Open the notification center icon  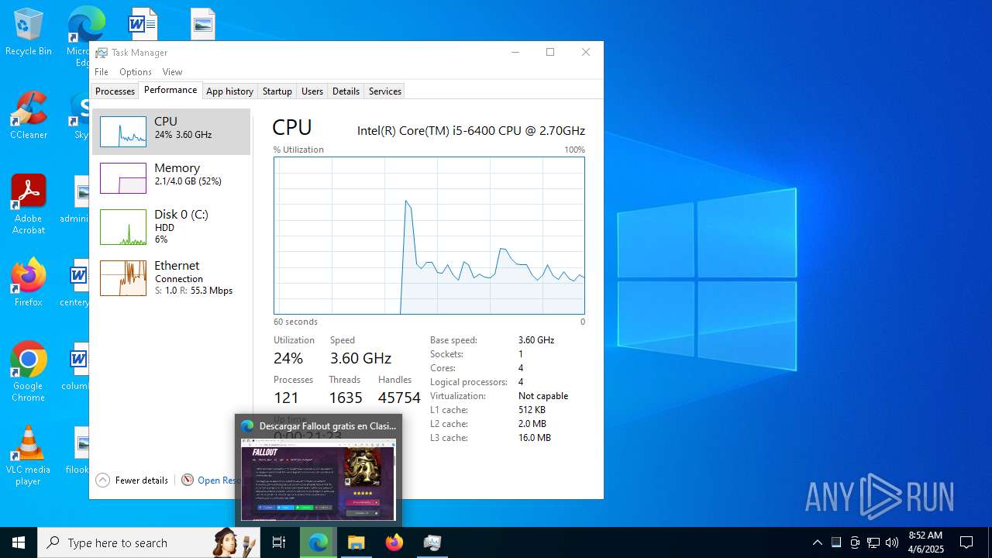click(966, 542)
